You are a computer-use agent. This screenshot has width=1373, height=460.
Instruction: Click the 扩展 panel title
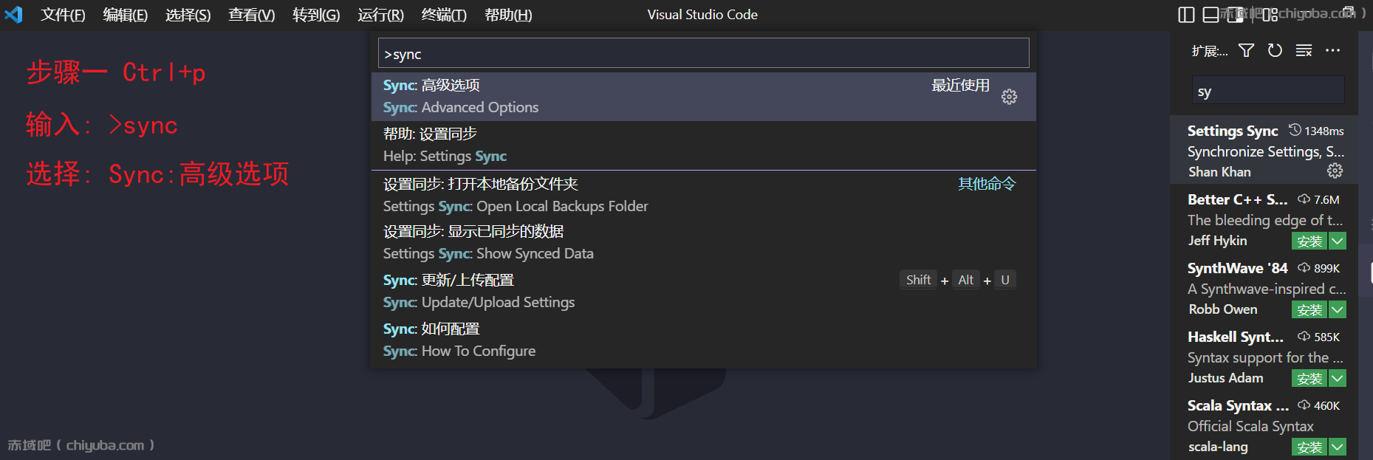click(x=1210, y=51)
